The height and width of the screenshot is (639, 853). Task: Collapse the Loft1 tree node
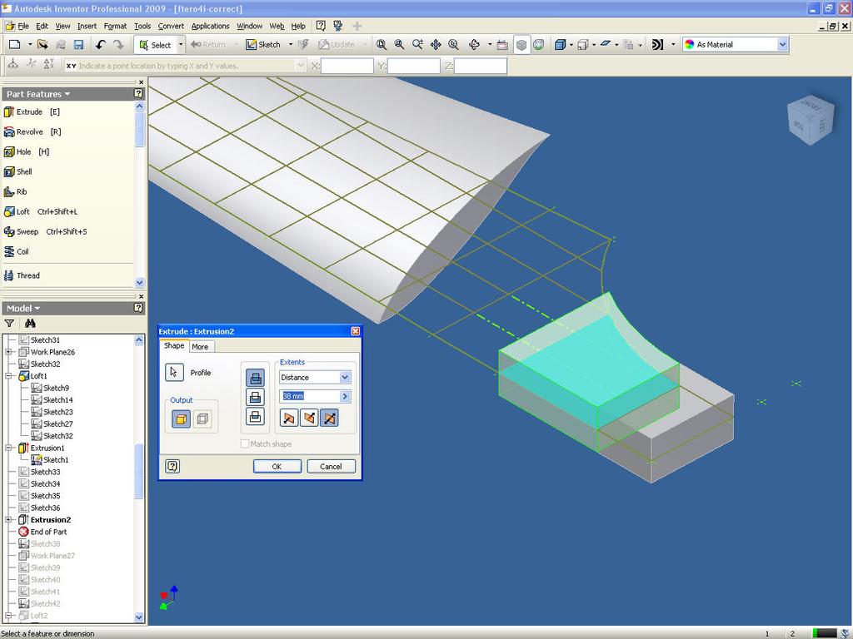[8, 376]
